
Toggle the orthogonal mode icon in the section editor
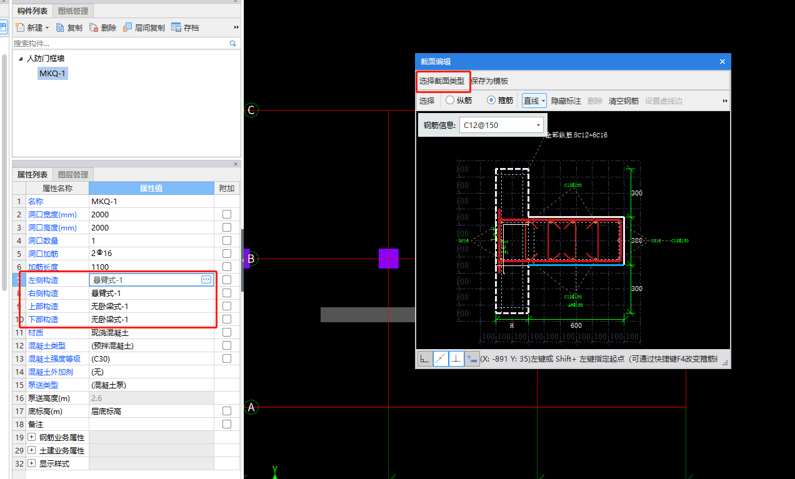click(425, 358)
